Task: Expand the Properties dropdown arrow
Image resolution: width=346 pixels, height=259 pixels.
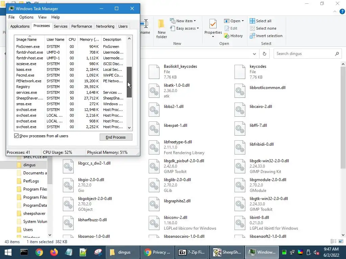Action: click(213, 36)
